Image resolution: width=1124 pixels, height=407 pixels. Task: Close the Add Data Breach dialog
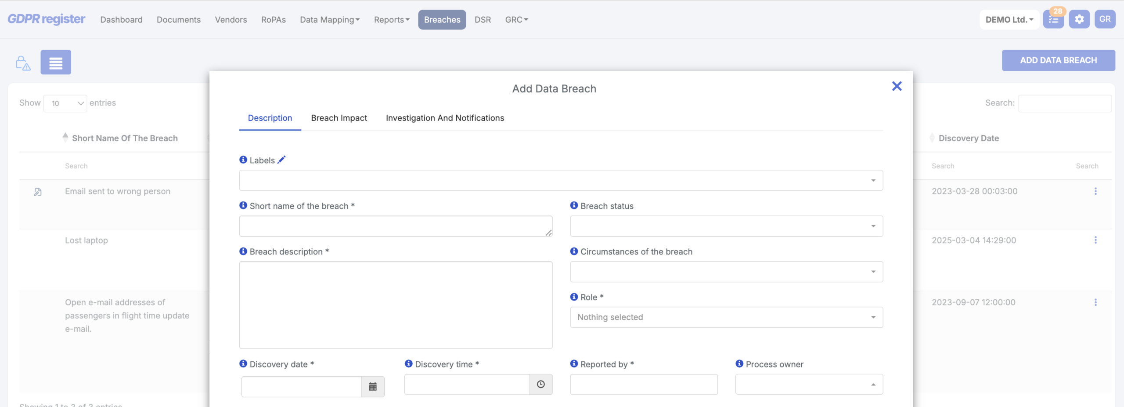[897, 86]
